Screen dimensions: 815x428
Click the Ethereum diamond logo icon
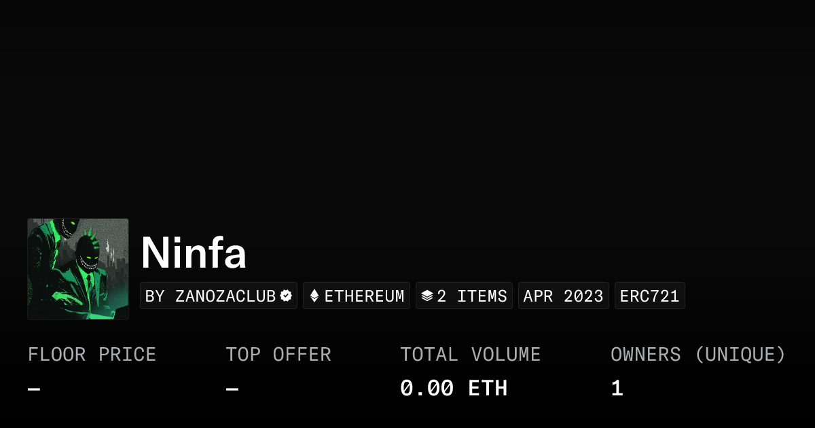(314, 296)
